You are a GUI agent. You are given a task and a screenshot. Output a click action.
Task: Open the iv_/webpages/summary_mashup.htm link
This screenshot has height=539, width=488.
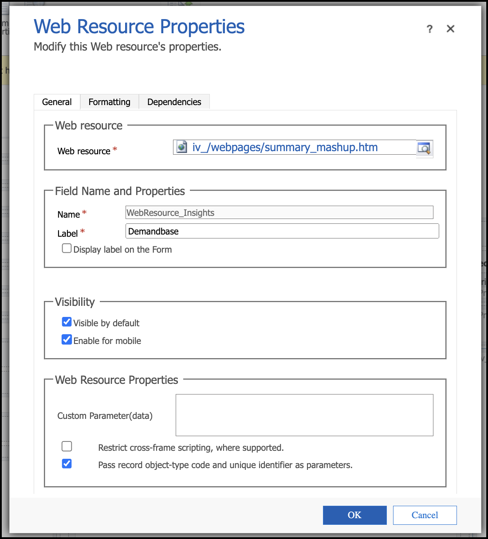pos(285,148)
